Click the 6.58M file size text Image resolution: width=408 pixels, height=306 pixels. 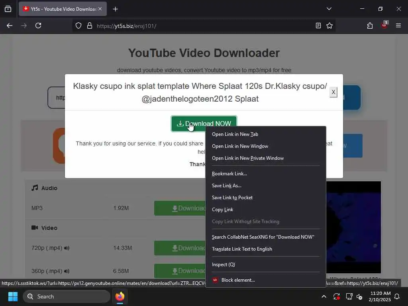[121, 271]
